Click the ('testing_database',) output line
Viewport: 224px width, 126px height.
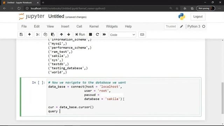coord(68,68)
